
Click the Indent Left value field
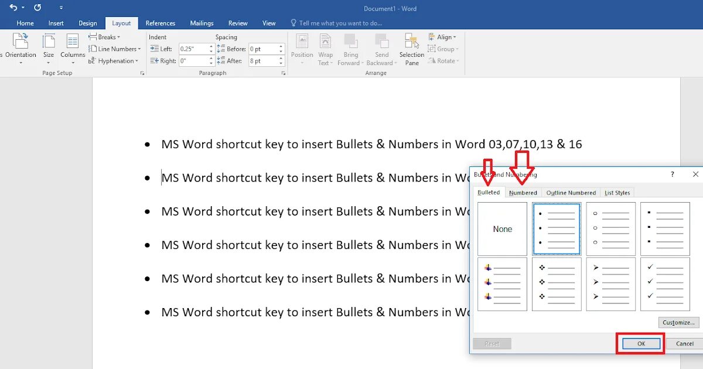(x=193, y=49)
